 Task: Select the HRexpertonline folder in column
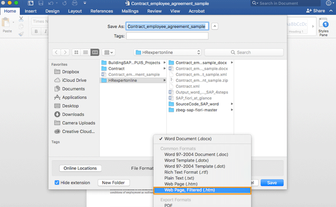(x=133, y=81)
